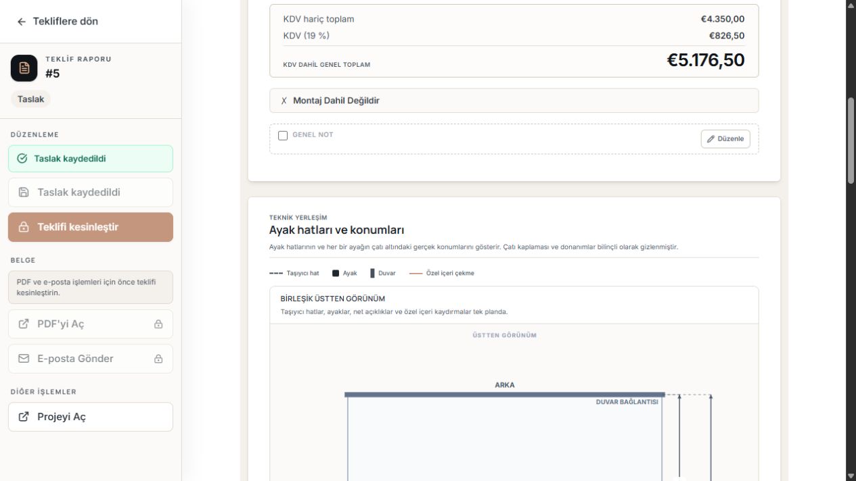Click the KDV (19 %) label
Viewport: 856px width, 481px height.
pos(307,35)
